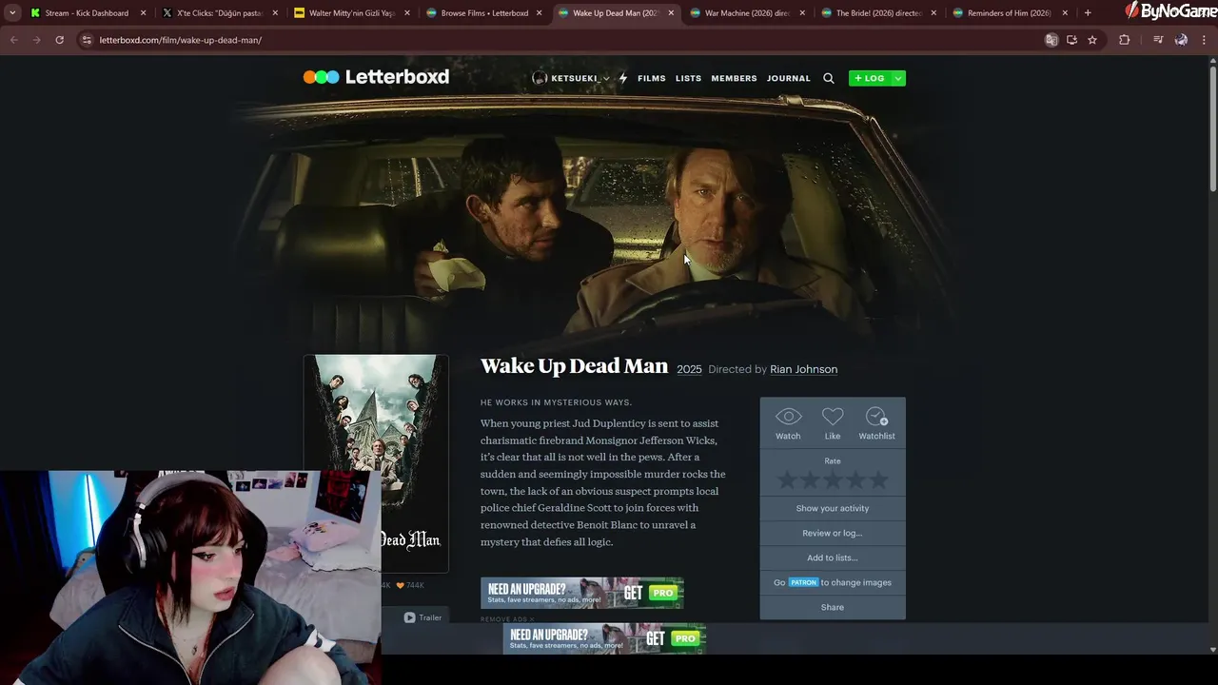The image size is (1218, 685).
Task: Bookmark this page with star icon
Action: [1092, 40]
